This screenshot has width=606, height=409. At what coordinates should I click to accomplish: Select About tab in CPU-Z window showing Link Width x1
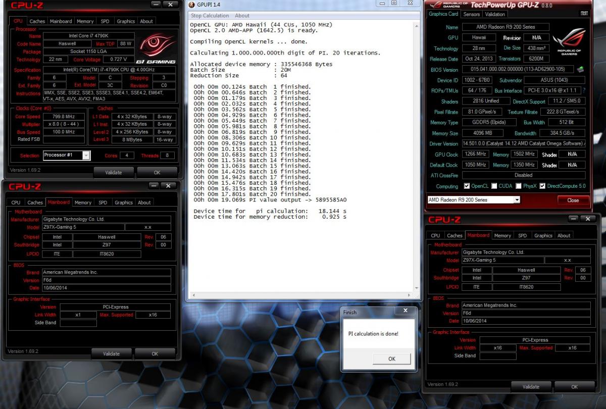click(144, 202)
